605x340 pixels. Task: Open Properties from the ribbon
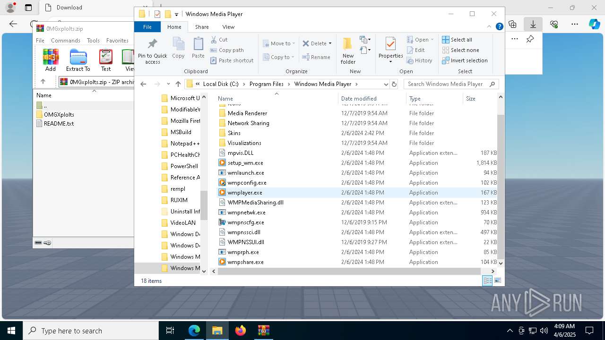coord(390,50)
